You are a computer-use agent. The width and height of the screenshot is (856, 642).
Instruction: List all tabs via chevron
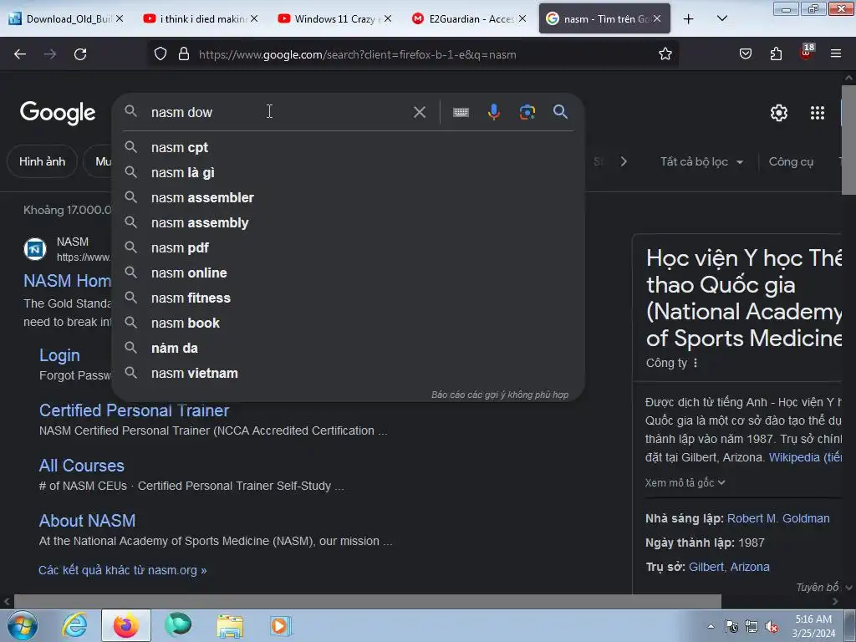(721, 19)
